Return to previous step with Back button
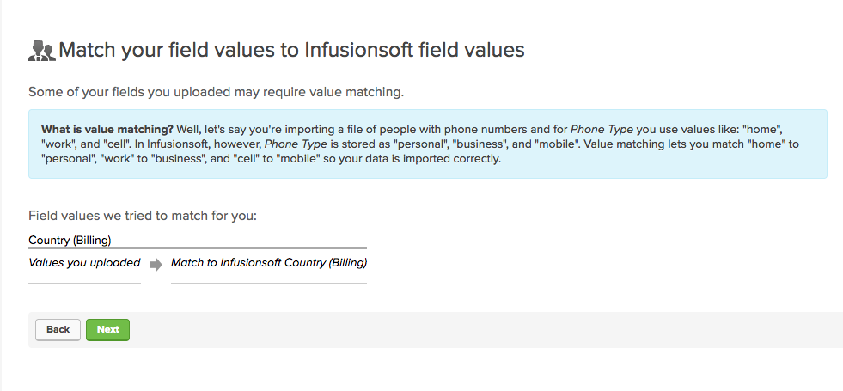The image size is (843, 391). pyautogui.click(x=58, y=330)
